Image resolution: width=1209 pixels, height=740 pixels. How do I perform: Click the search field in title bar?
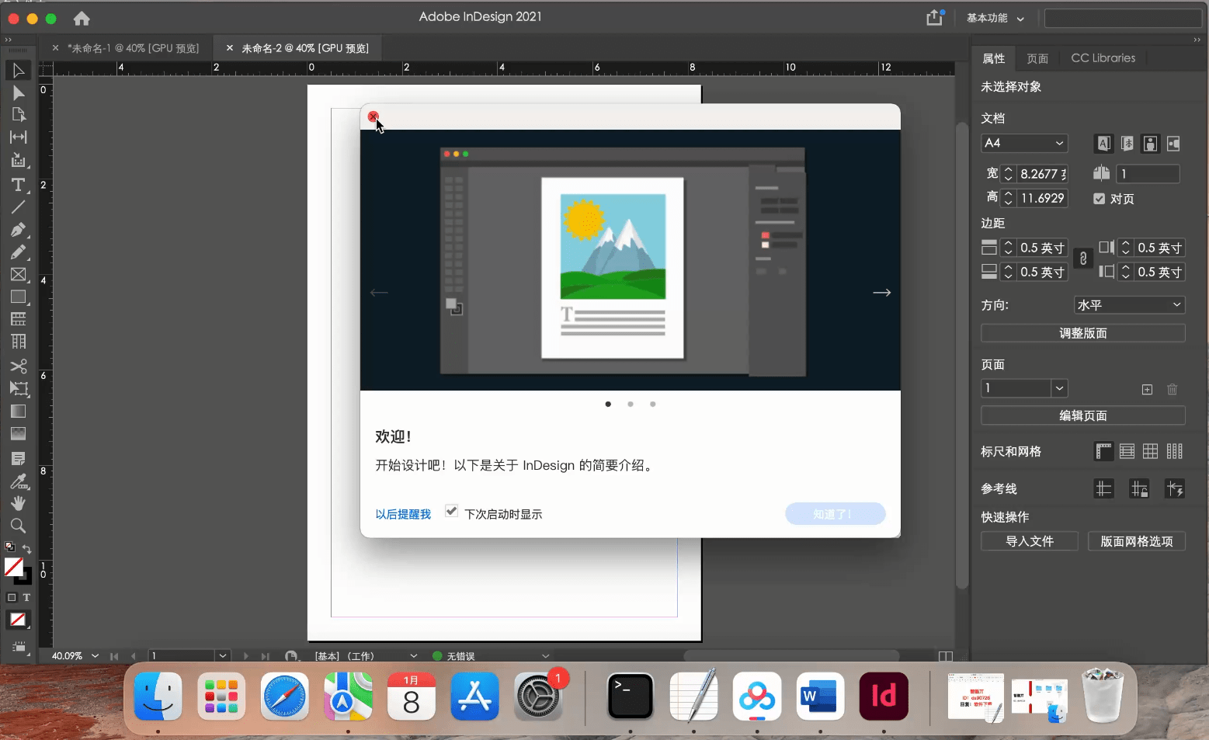coord(1123,18)
